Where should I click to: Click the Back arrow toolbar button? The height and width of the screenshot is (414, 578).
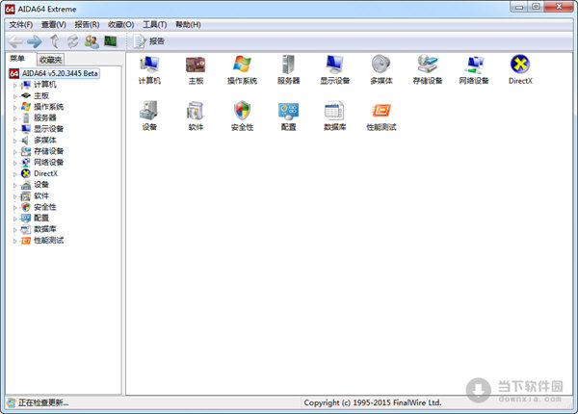(15, 41)
